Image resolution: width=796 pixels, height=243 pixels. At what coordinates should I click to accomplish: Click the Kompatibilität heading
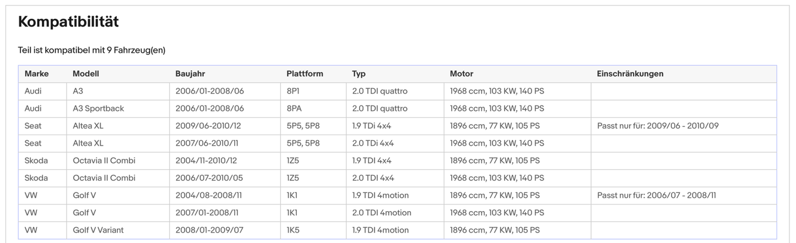[68, 22]
